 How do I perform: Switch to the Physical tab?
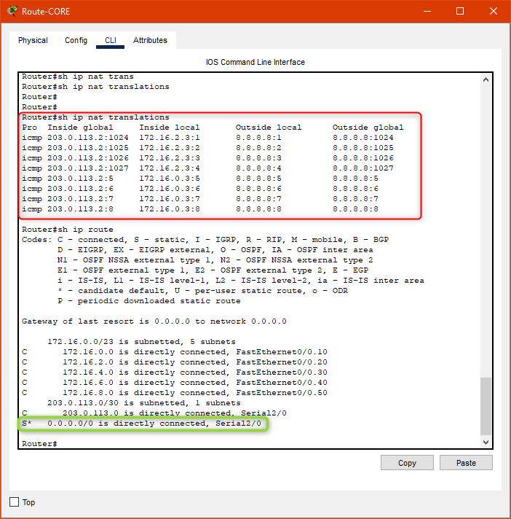coord(33,40)
